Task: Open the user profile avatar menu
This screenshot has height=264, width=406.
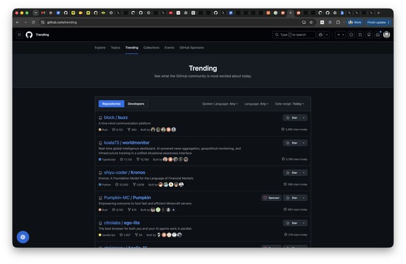Action: (386, 35)
